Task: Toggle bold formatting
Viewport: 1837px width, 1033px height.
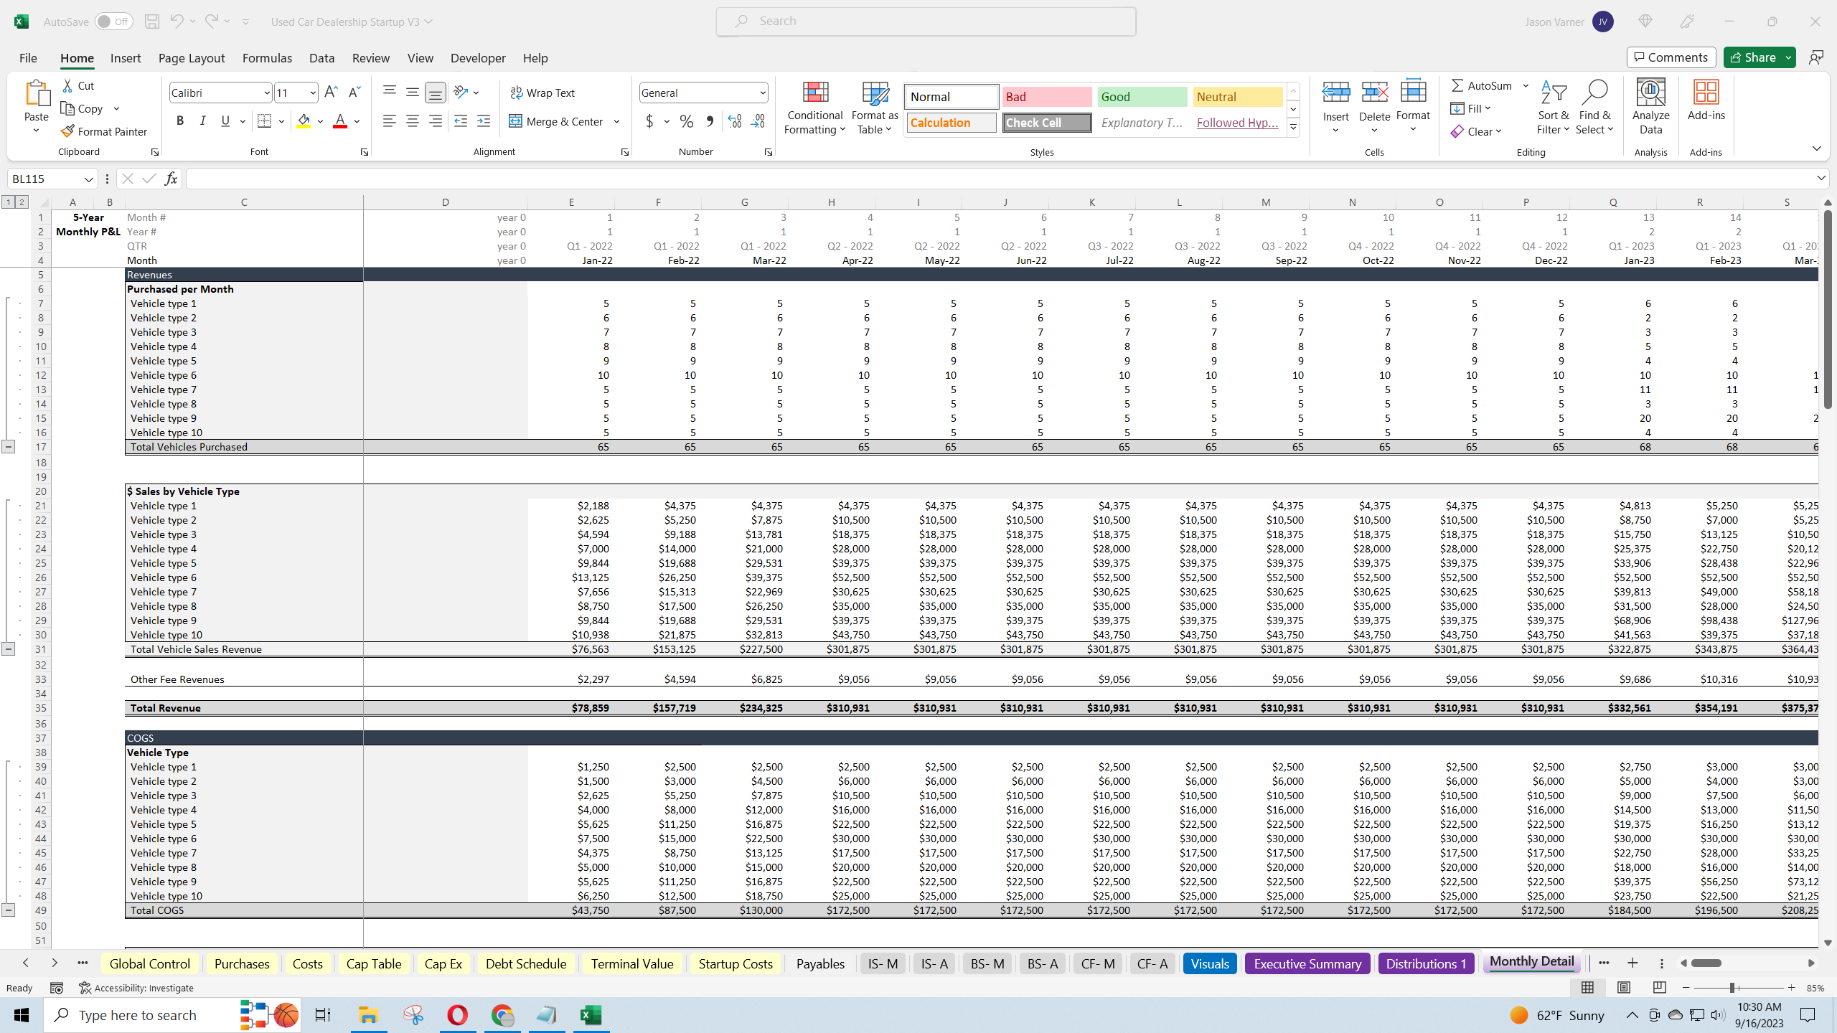Action: [180, 121]
